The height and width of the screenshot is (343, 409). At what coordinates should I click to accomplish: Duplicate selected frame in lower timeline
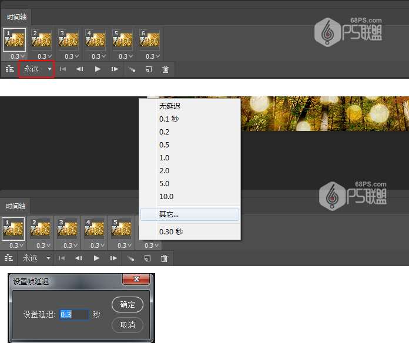tap(147, 258)
